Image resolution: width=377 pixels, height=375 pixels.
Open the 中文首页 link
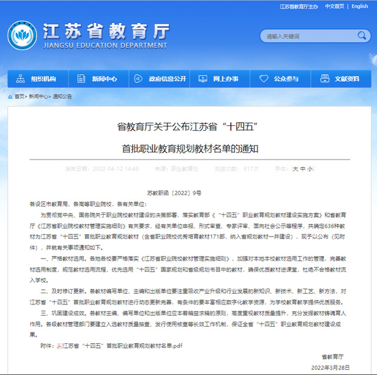point(334,6)
